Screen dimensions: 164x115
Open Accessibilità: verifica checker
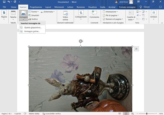coord(51,114)
